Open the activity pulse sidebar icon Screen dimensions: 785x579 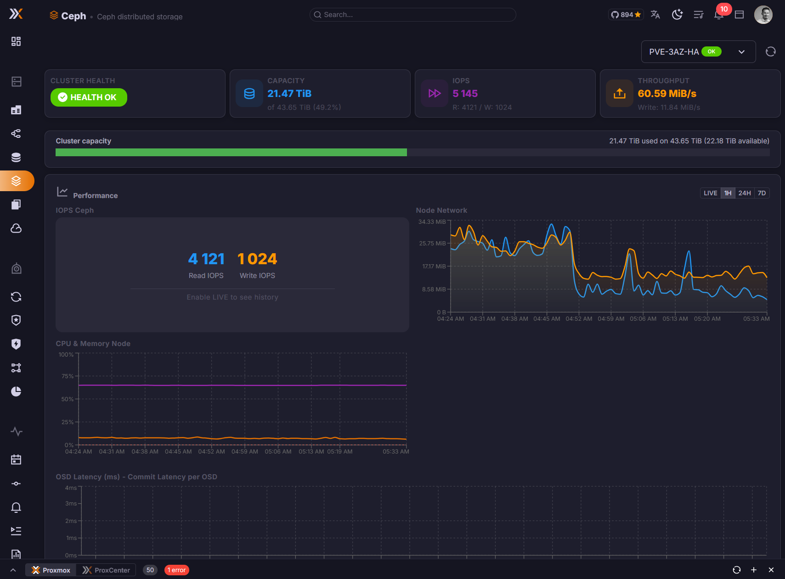point(16,431)
